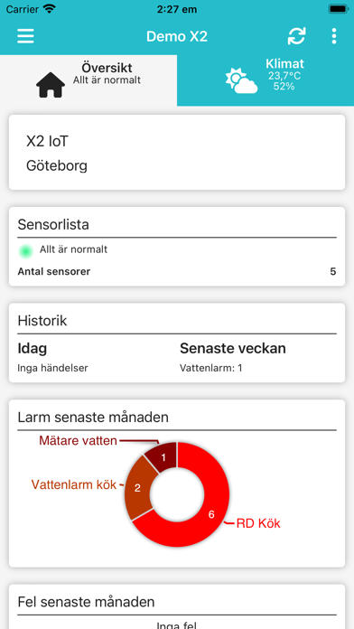The width and height of the screenshot is (354, 629).
Task: Switch to the Klimat tab
Action: click(x=265, y=80)
